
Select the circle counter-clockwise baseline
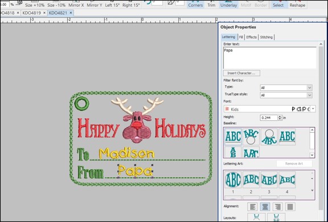tap(269, 137)
